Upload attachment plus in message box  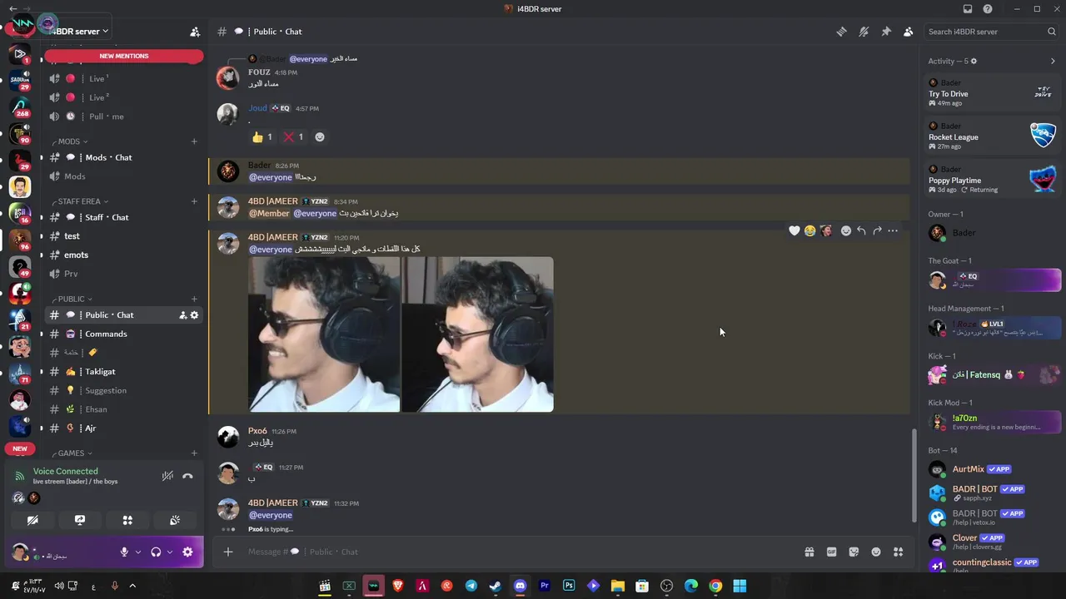(x=227, y=552)
